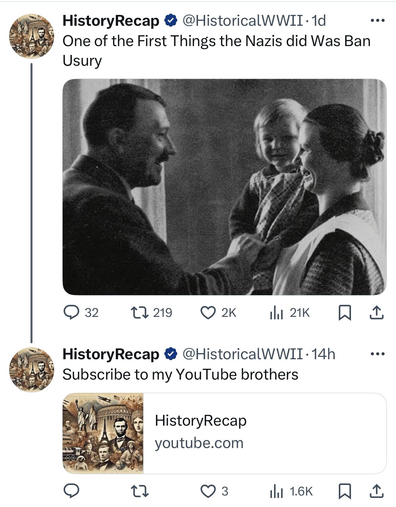The height and width of the screenshot is (507, 396).
Task: Bookmark the first tweet with photo
Action: (x=345, y=313)
